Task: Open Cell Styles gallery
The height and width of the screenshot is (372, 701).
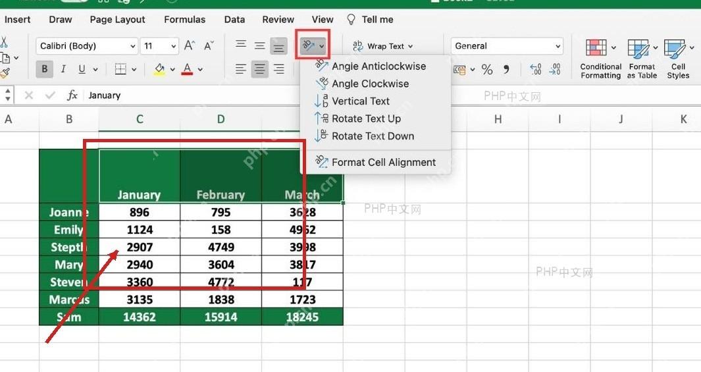Action: [x=678, y=59]
